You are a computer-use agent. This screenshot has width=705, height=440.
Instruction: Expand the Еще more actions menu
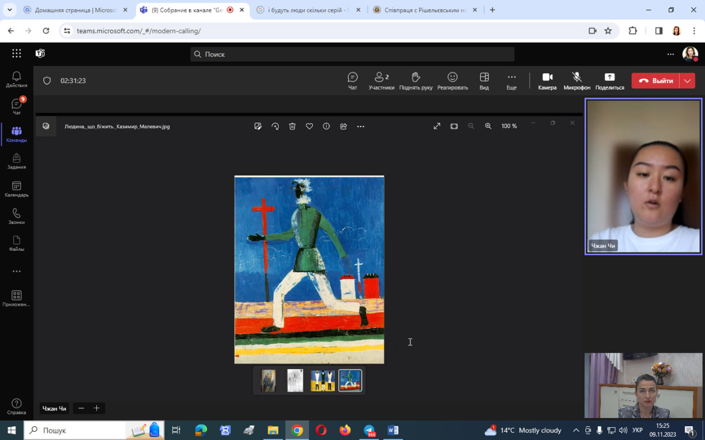coord(511,80)
